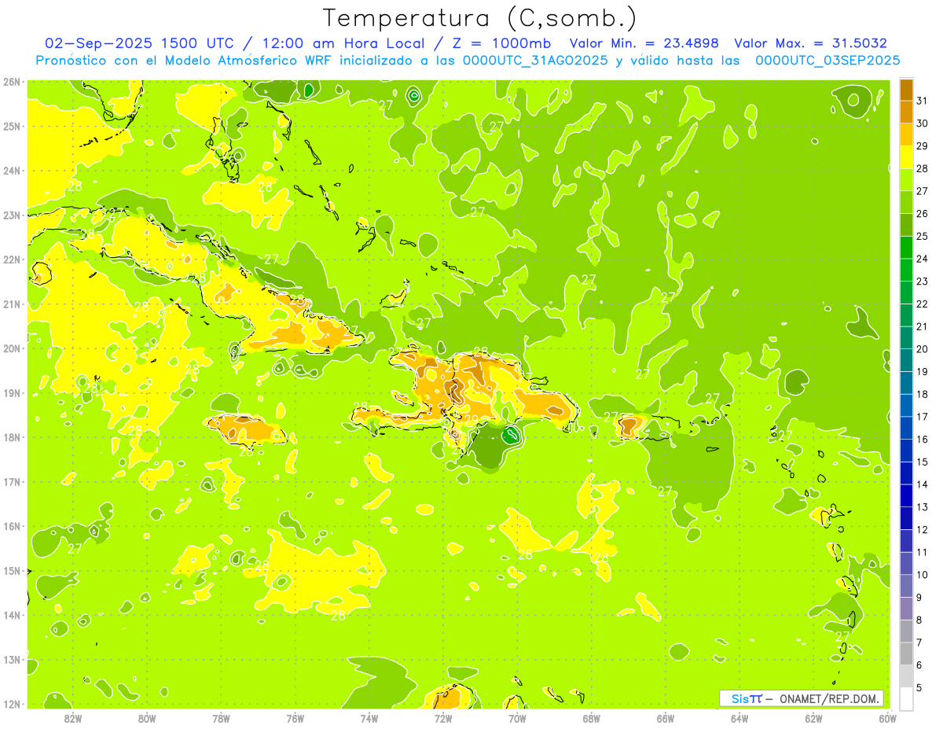The height and width of the screenshot is (729, 943).
Task: Click the '13N' latitude axis label
Action: 13,659
